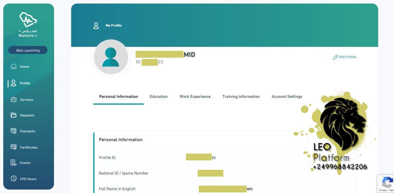Select the Personal Information tab

[x=118, y=97]
